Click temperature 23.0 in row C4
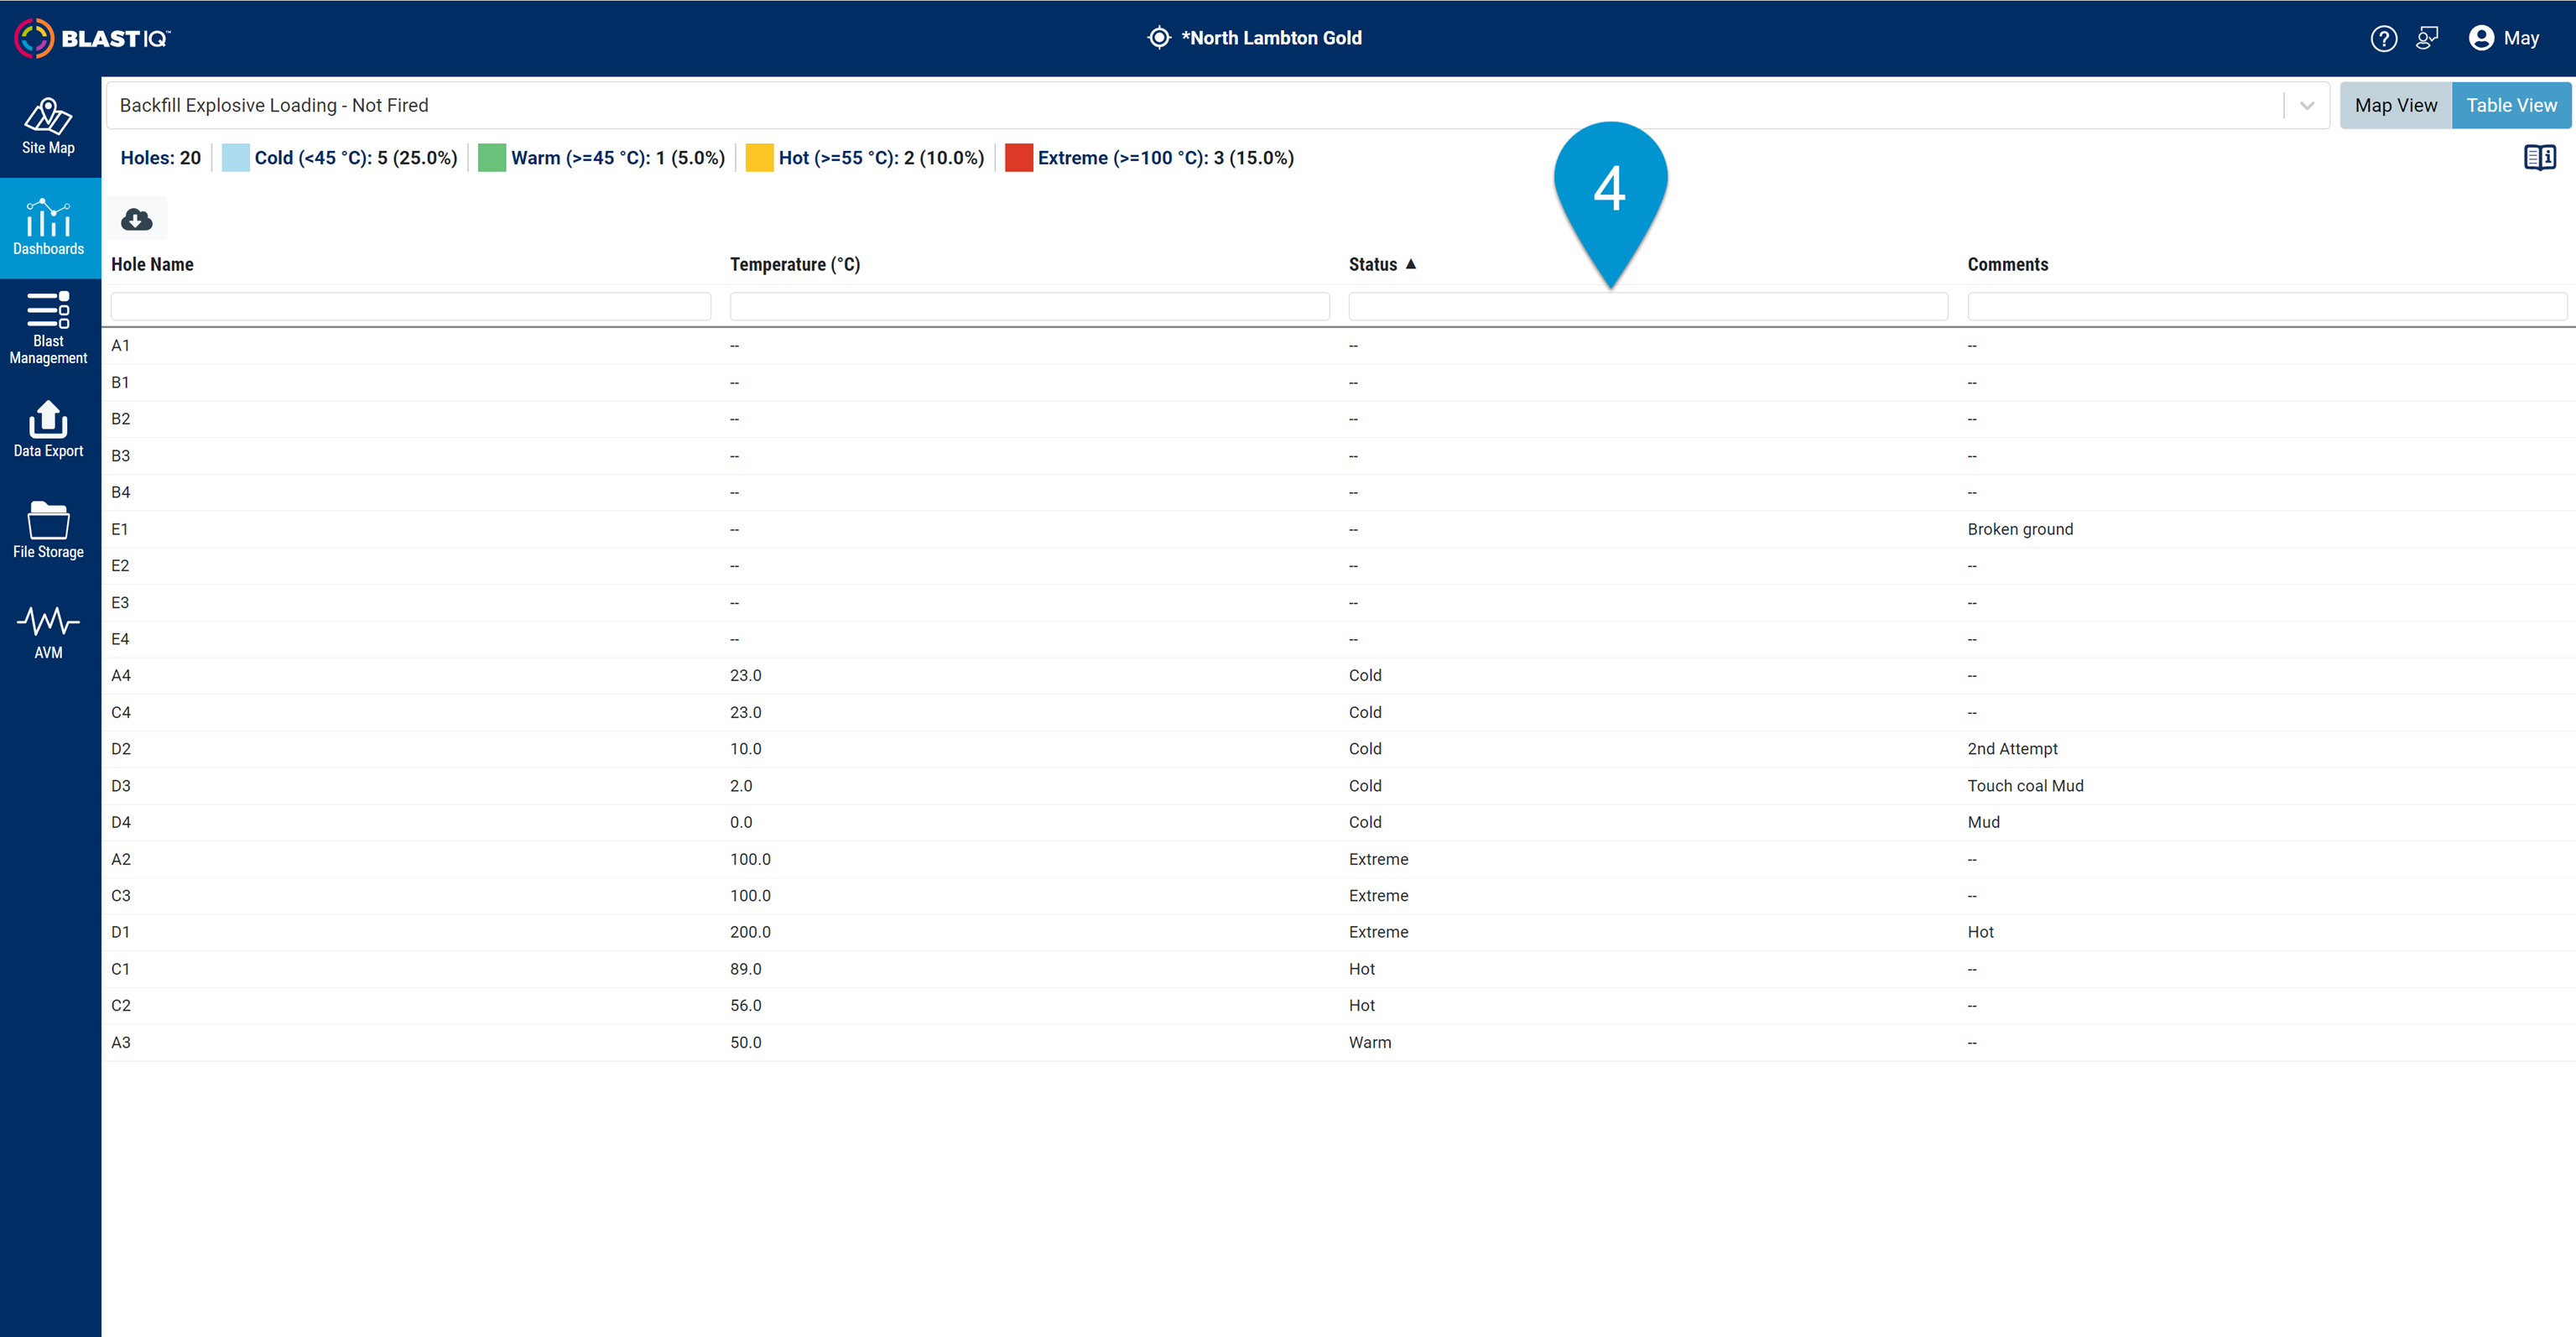Image resolution: width=2576 pixels, height=1337 pixels. 745,712
